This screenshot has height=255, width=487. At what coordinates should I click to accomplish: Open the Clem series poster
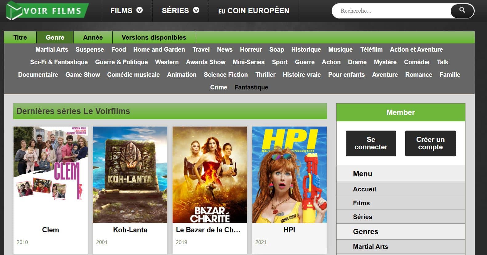[x=50, y=175]
